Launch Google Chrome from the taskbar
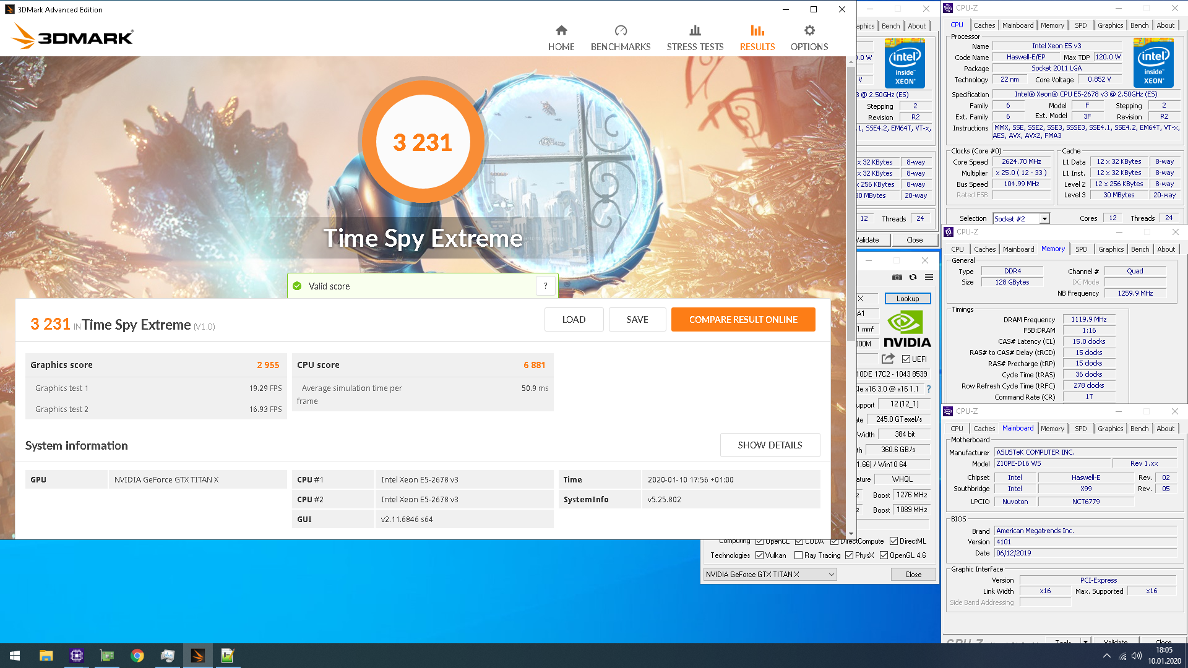Viewport: 1188px width, 668px height. tap(137, 656)
